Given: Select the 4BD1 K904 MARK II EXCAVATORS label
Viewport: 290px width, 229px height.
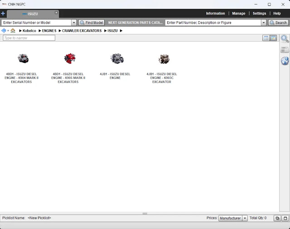Looking at the screenshot, I should [21, 78].
